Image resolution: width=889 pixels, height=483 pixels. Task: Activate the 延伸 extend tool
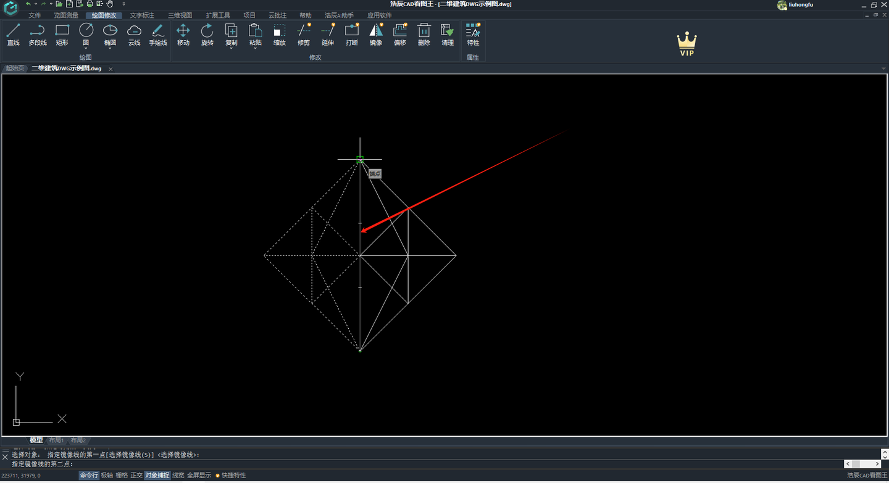pyautogui.click(x=328, y=35)
